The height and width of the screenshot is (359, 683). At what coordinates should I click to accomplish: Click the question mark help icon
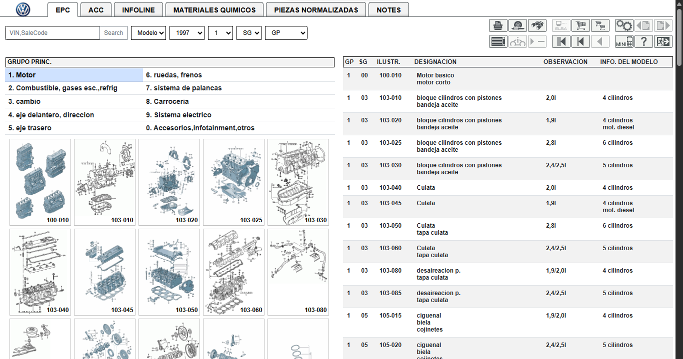tap(644, 41)
